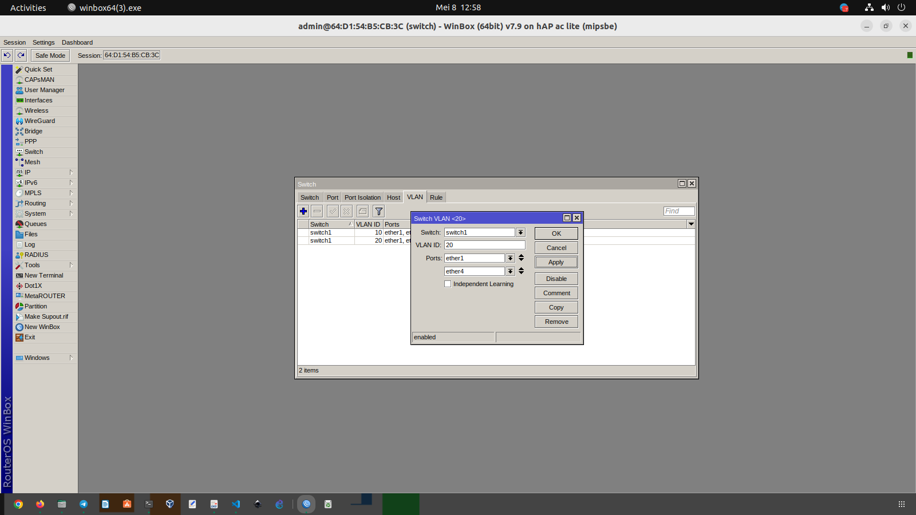This screenshot has height=515, width=916.
Task: Open MetaROUTER from the sidebar
Action: point(45,296)
